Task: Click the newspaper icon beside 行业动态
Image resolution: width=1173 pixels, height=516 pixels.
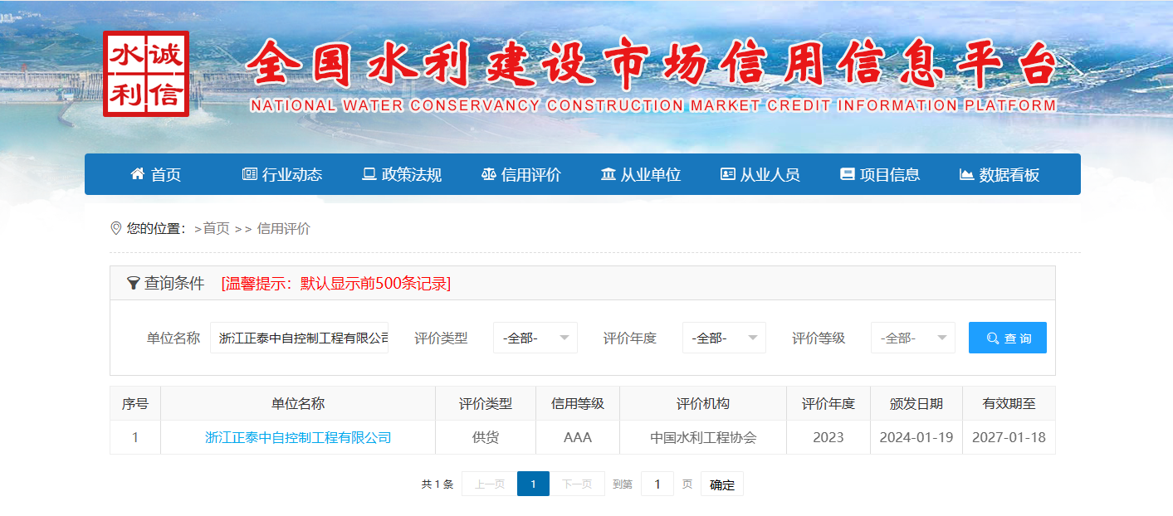Action: coord(249,174)
